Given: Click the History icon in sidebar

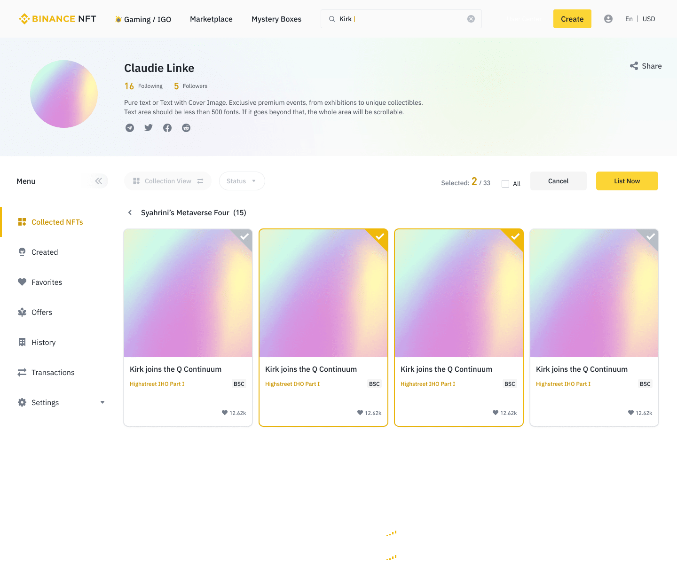Looking at the screenshot, I should coord(22,342).
